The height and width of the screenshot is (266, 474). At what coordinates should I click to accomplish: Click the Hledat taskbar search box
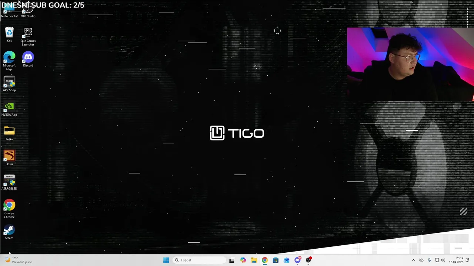tap(199, 260)
